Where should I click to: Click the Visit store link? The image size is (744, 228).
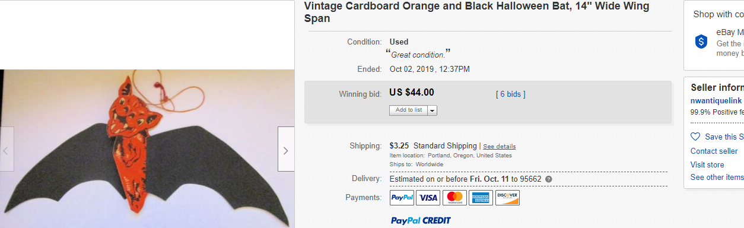[x=707, y=164]
